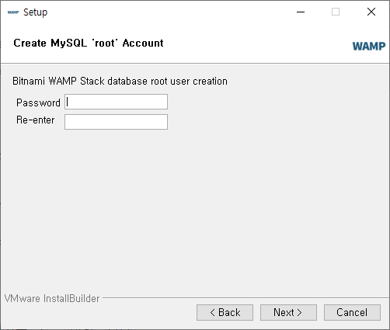
Task: Go back with the Back button
Action: coord(225,312)
